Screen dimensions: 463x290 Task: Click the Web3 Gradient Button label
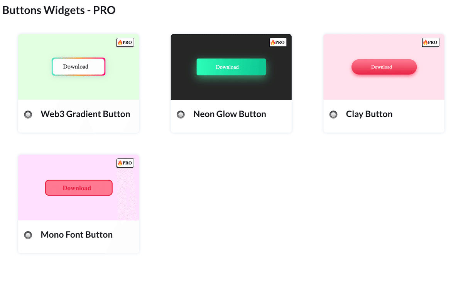click(x=85, y=114)
